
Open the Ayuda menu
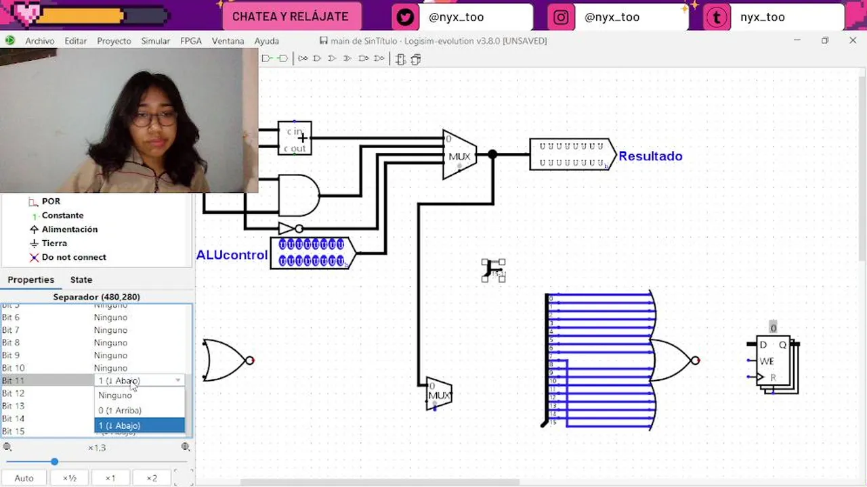[x=267, y=41]
